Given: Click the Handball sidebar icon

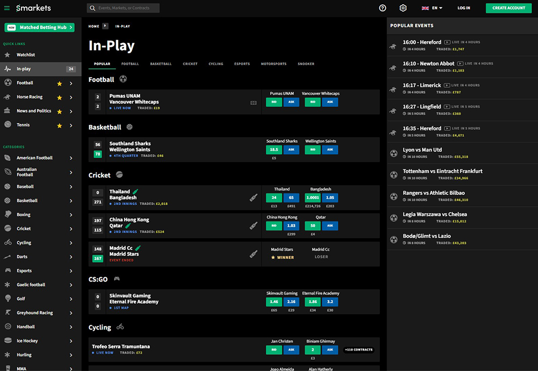Looking at the screenshot, I should [8, 327].
